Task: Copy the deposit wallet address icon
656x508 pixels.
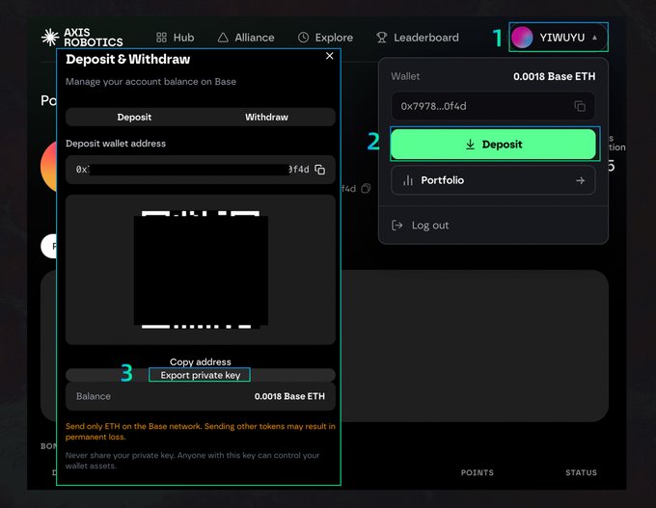Action: (x=320, y=170)
